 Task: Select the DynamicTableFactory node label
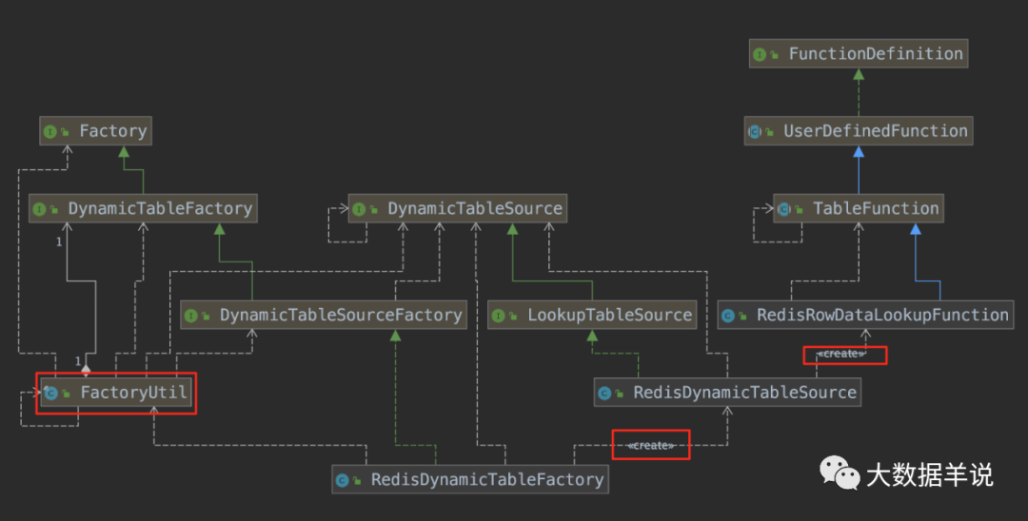(160, 208)
